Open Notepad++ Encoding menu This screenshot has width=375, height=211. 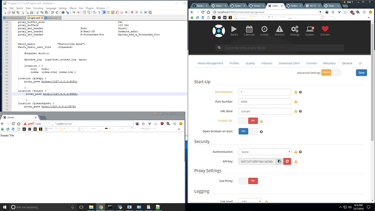click(38, 8)
